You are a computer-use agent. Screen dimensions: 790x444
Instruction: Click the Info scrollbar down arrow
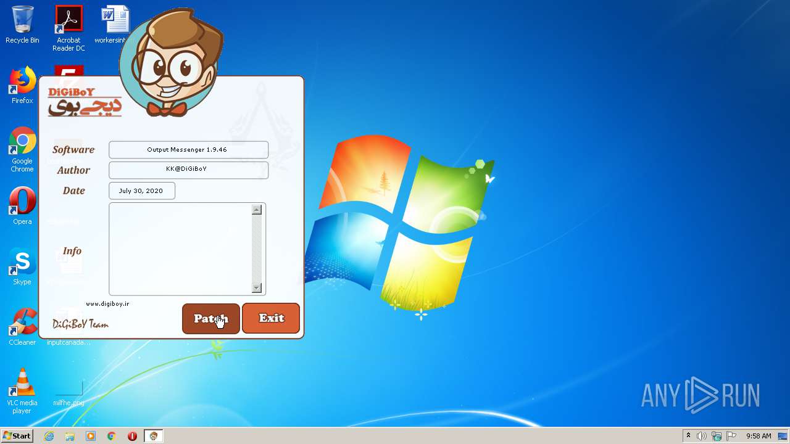257,288
